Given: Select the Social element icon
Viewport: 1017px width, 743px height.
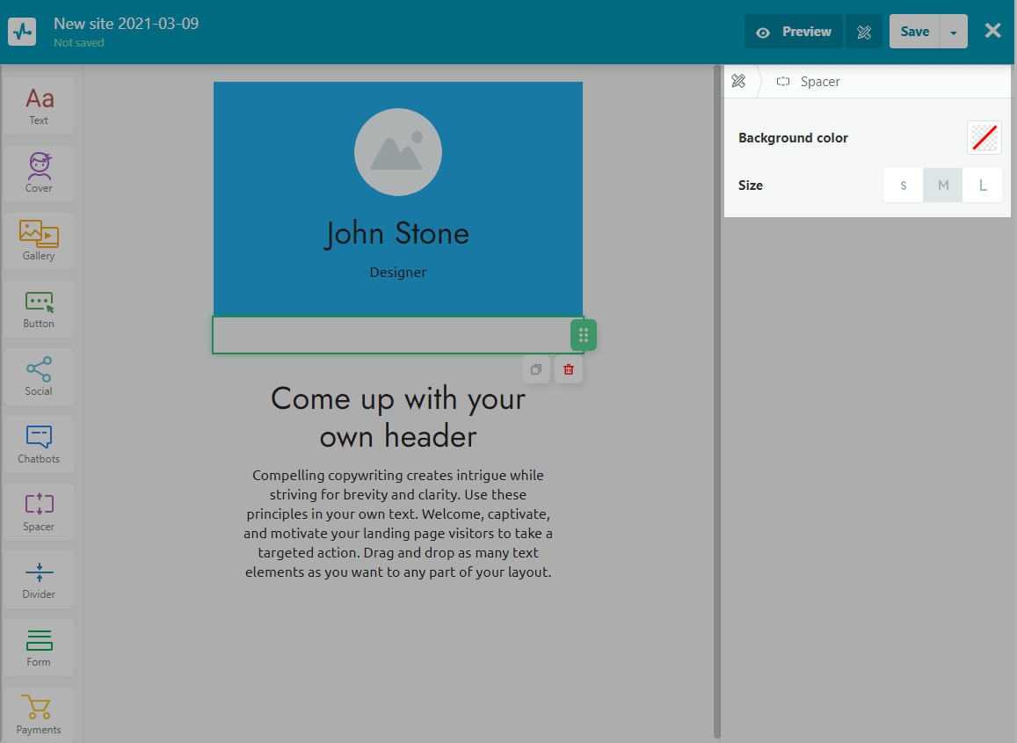Looking at the screenshot, I should 39,376.
